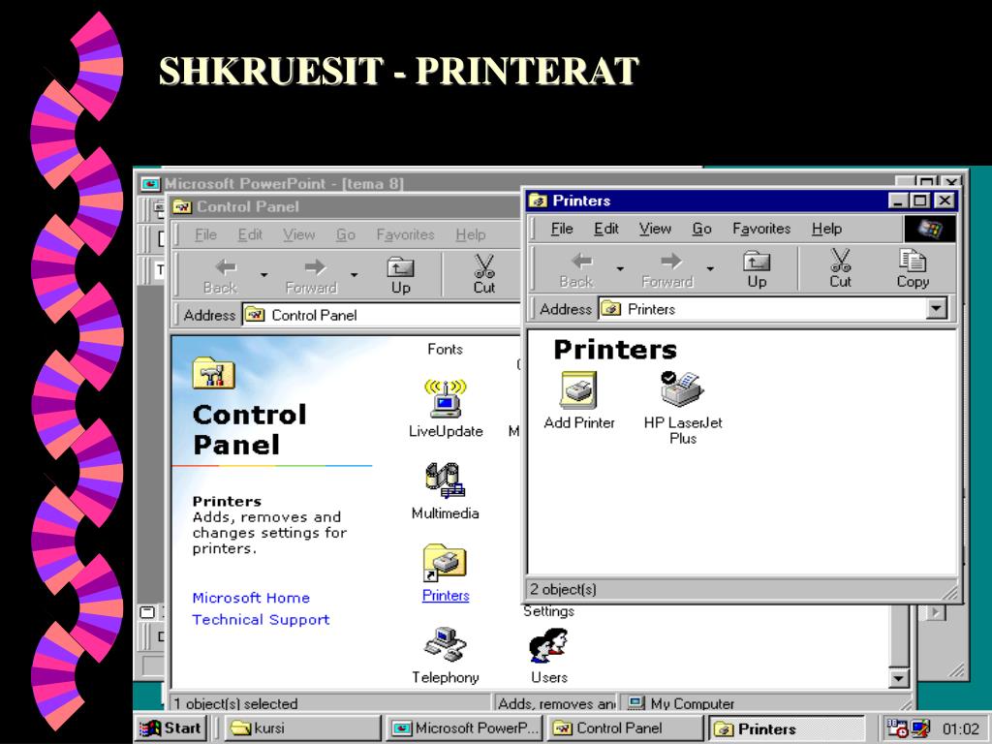Click the underlined Printers link label

click(x=446, y=596)
